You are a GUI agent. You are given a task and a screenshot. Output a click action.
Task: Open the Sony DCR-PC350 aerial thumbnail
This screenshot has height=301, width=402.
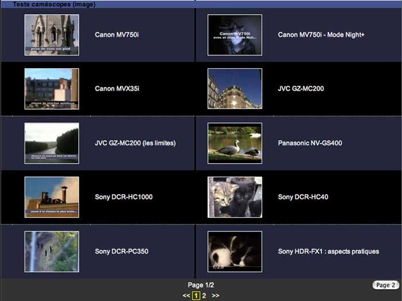[52, 252]
